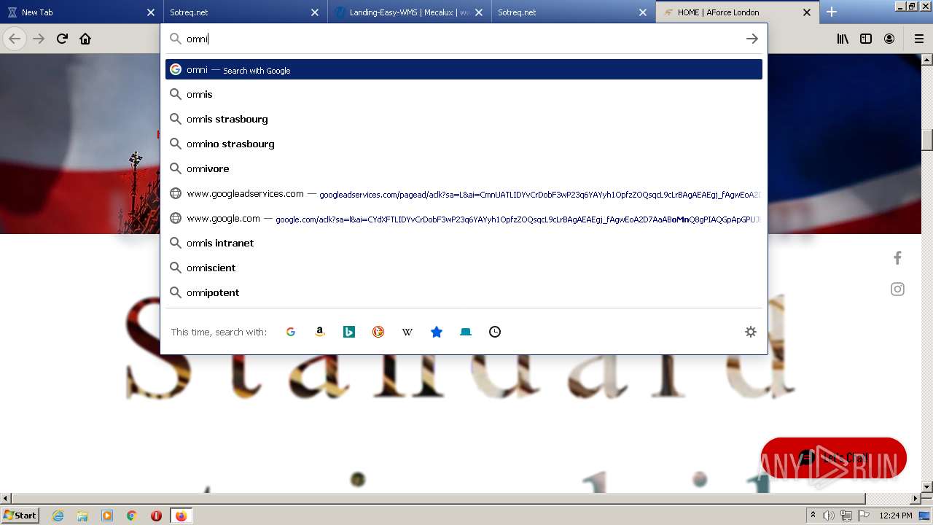Search this time with DuckDuckGo icon
The width and height of the screenshot is (933, 525).
point(378,332)
